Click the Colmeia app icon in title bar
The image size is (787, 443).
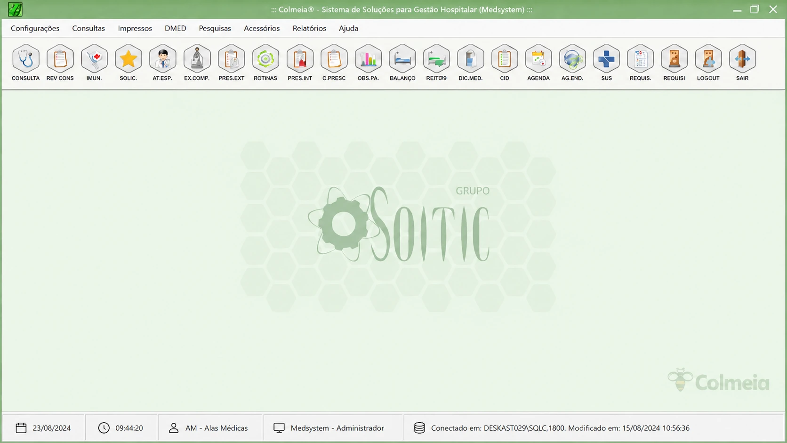[15, 9]
